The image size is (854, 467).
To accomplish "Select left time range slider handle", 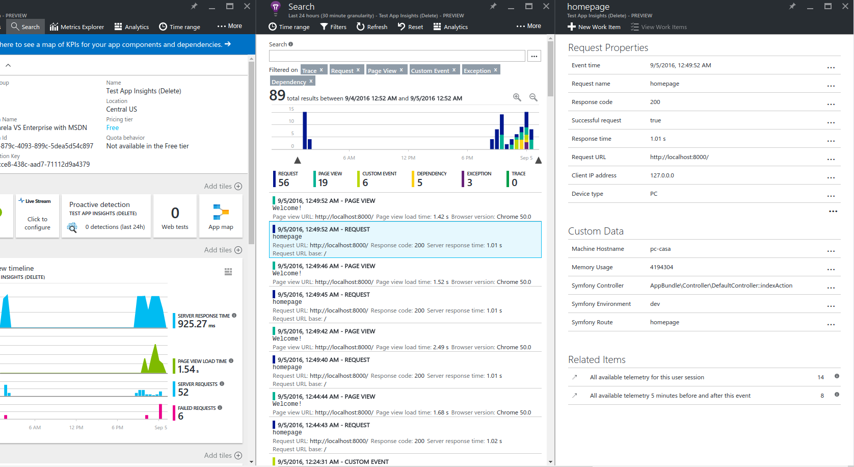I will click(x=298, y=160).
